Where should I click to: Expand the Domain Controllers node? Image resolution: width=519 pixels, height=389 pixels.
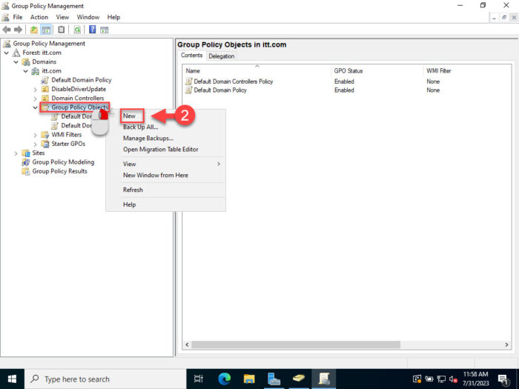coord(35,99)
